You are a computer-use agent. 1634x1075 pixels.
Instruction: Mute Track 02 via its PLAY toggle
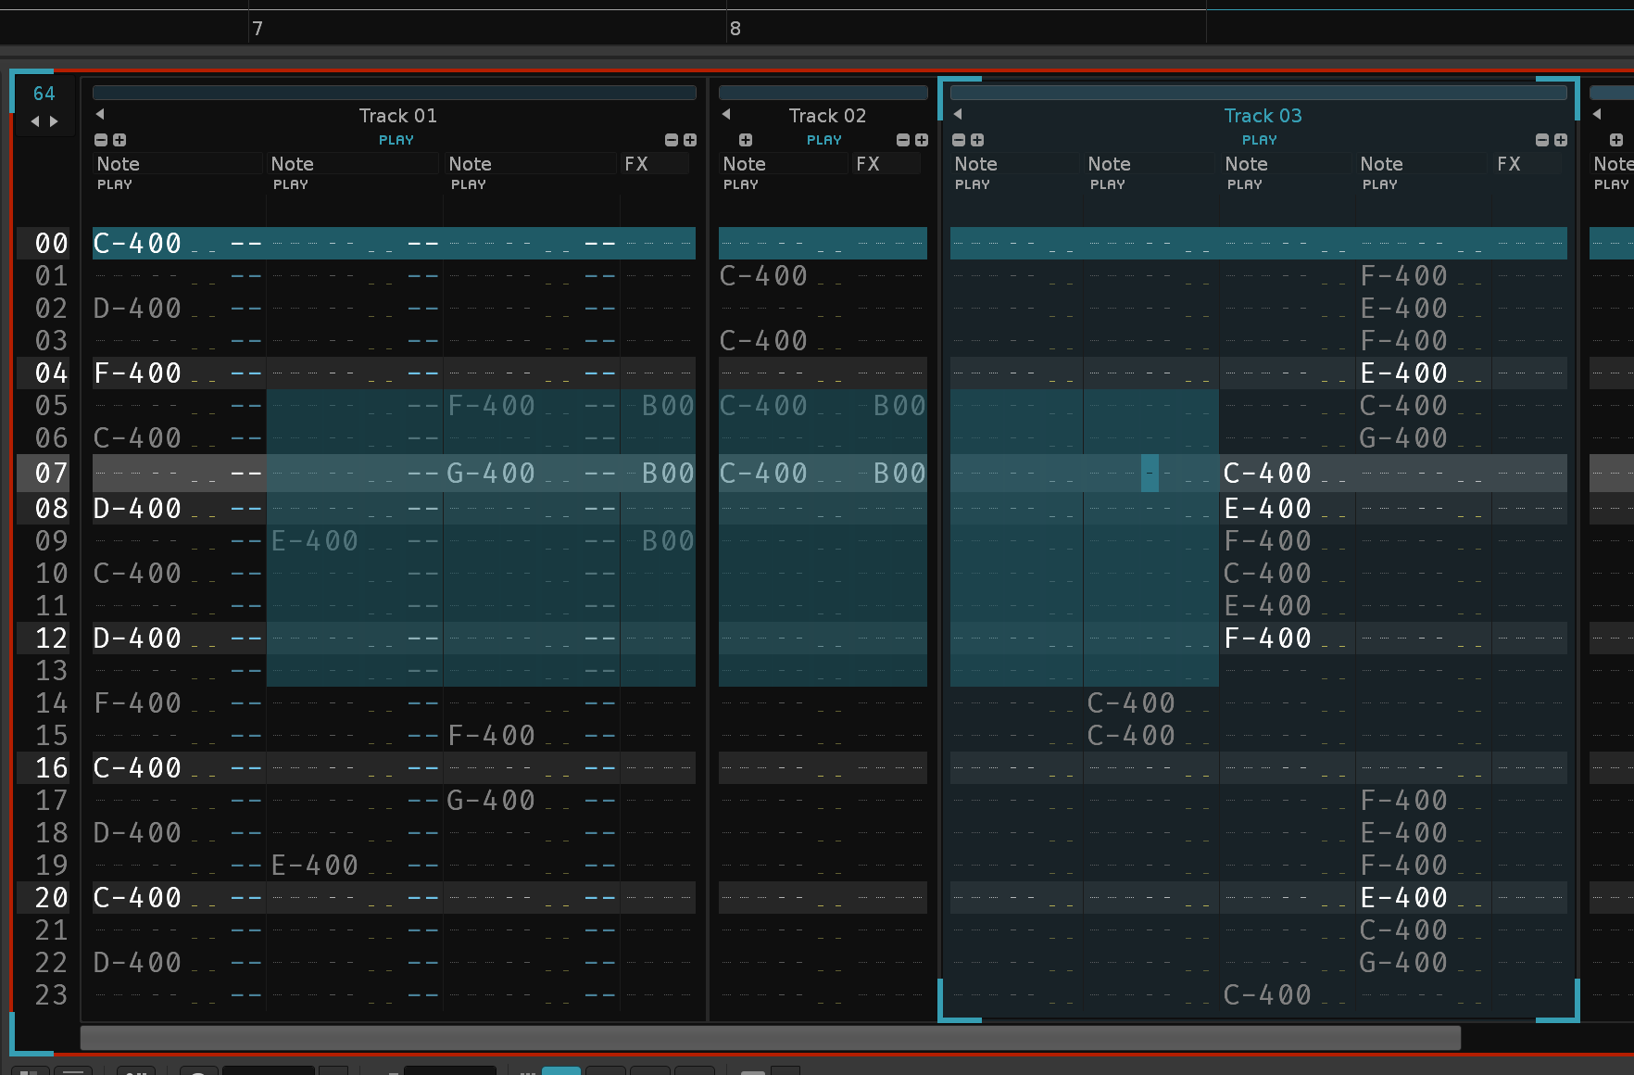click(x=823, y=140)
